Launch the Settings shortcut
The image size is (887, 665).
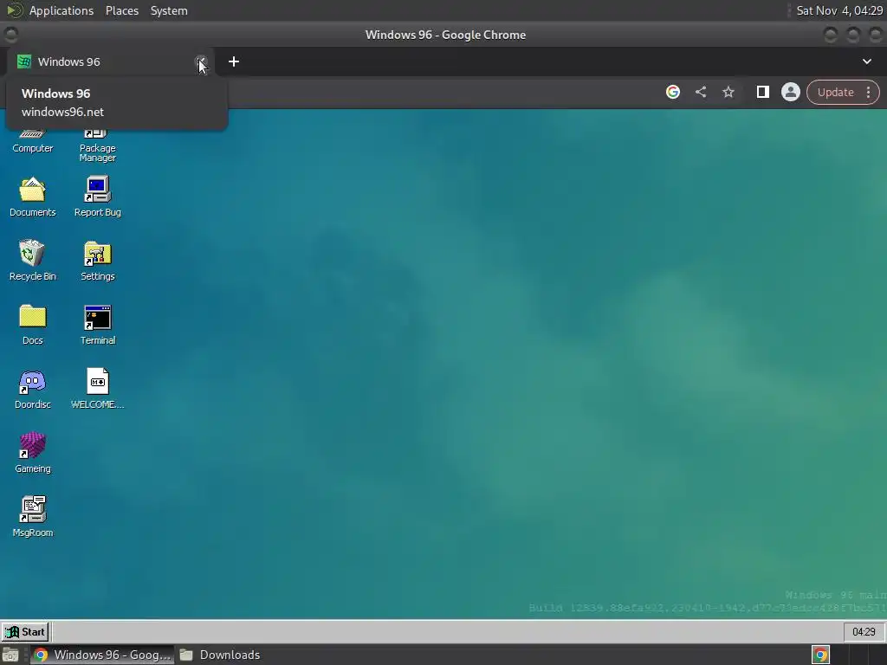[x=97, y=261]
